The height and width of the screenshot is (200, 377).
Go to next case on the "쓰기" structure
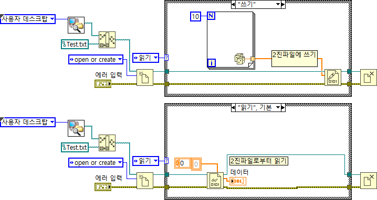283,4
